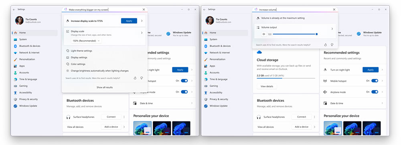Screen dimensions: 401x145
Task: Expand View all devices chevron in left window
Action: [x=124, y=127]
